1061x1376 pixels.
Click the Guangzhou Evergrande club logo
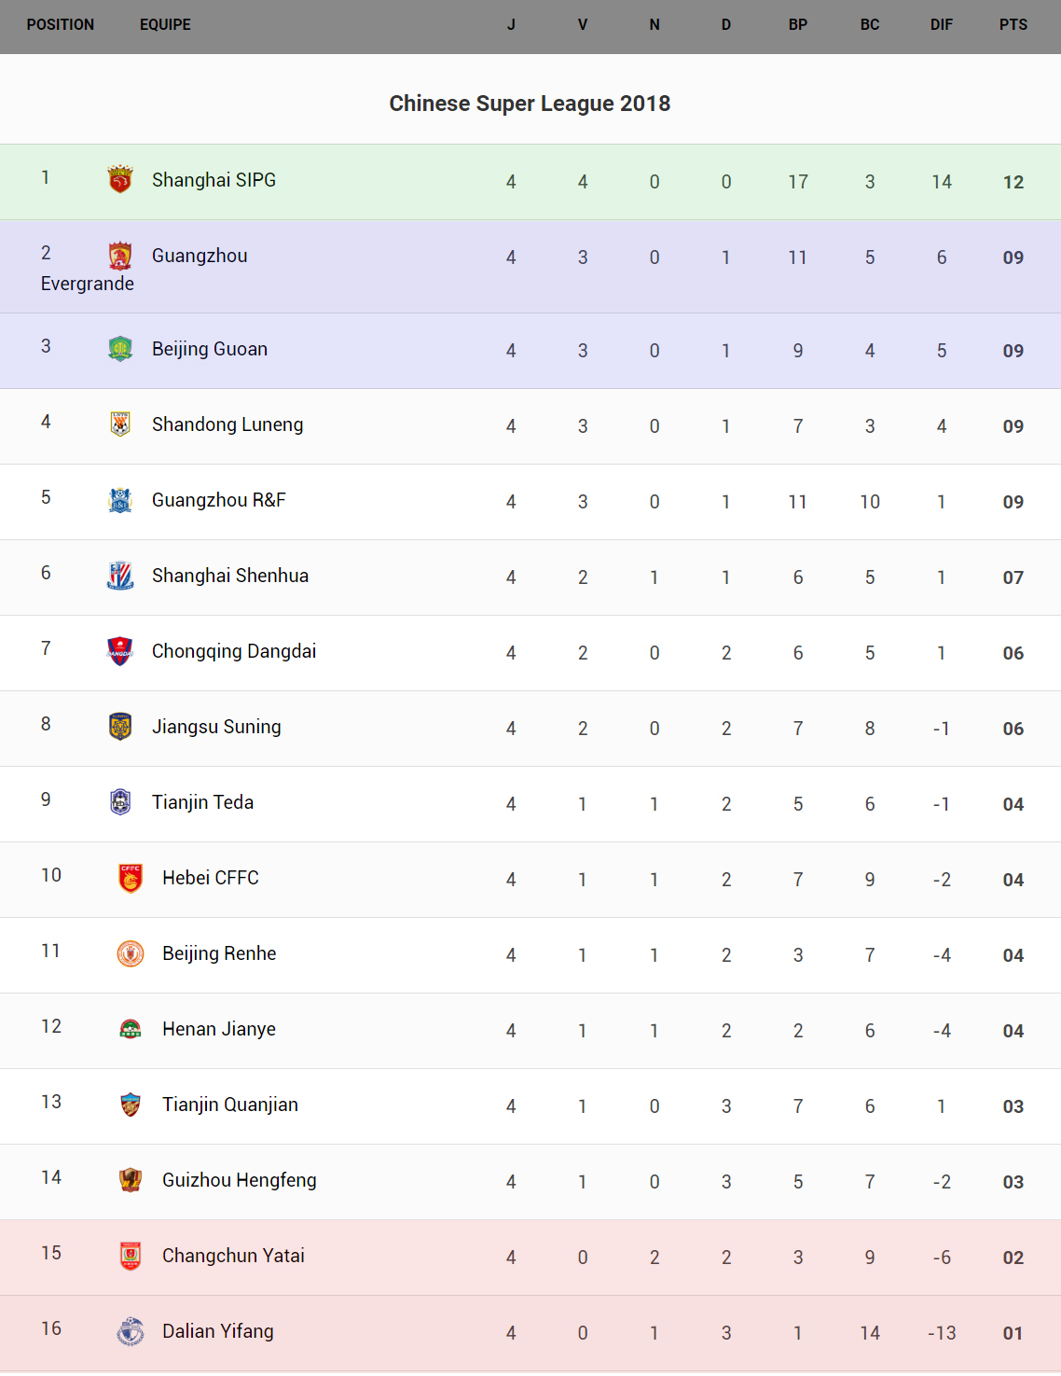pos(120,255)
